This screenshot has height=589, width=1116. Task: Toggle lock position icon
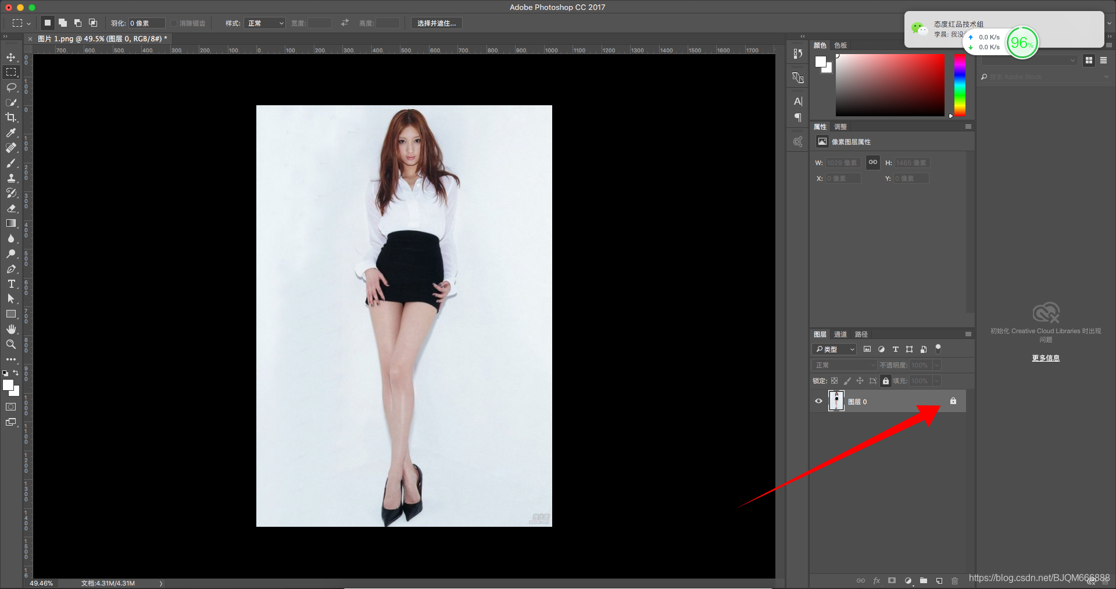860,381
